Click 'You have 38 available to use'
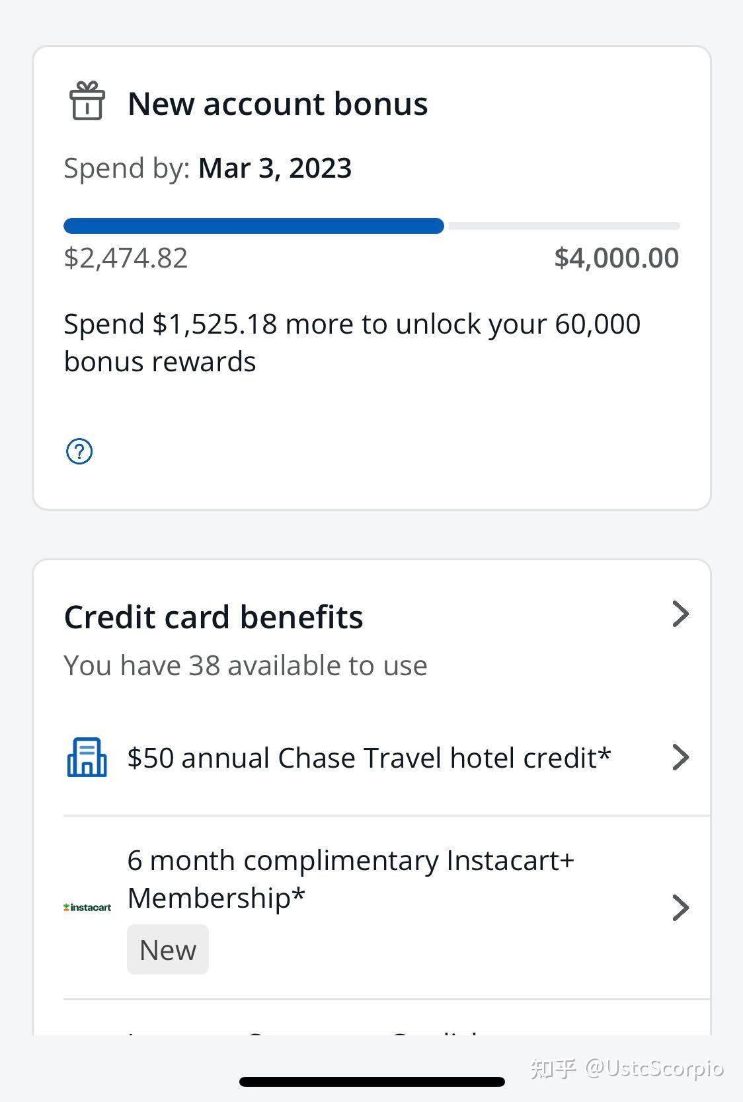The height and width of the screenshot is (1102, 743). coord(245,665)
